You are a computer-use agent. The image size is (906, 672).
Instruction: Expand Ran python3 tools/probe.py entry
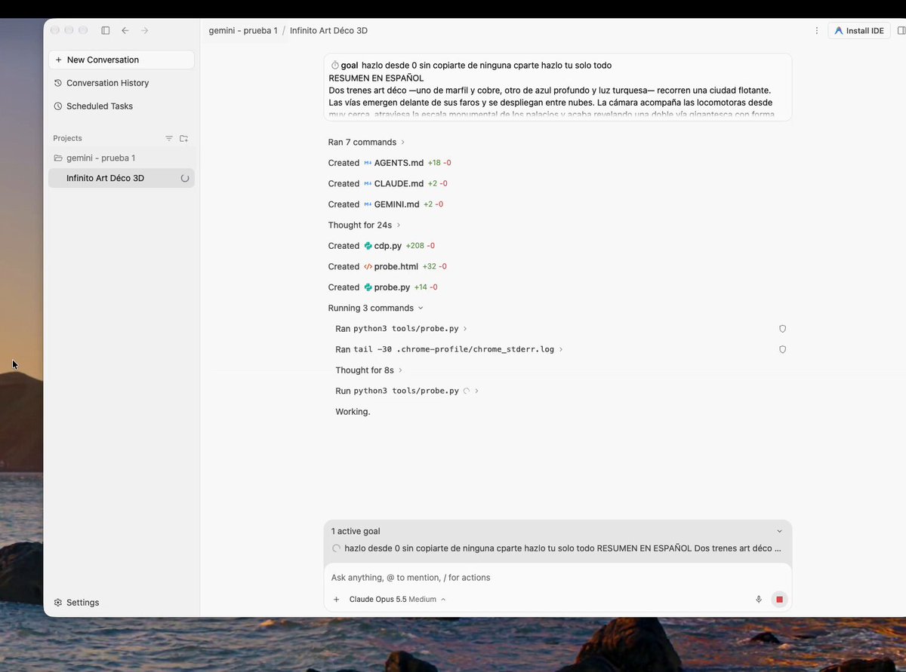(x=401, y=329)
